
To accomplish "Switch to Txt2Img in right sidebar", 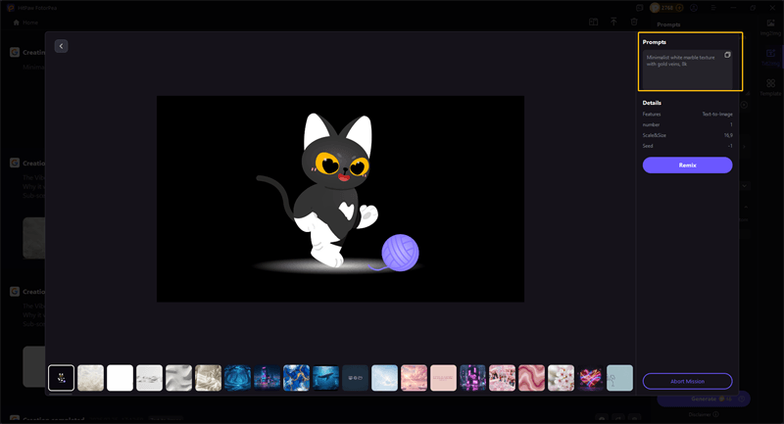I will tap(770, 57).
